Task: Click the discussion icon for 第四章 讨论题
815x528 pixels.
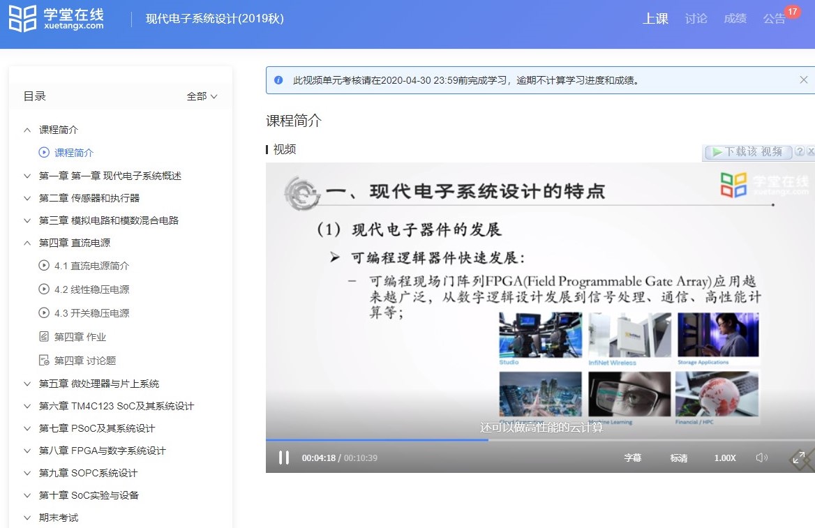Action: pos(45,360)
